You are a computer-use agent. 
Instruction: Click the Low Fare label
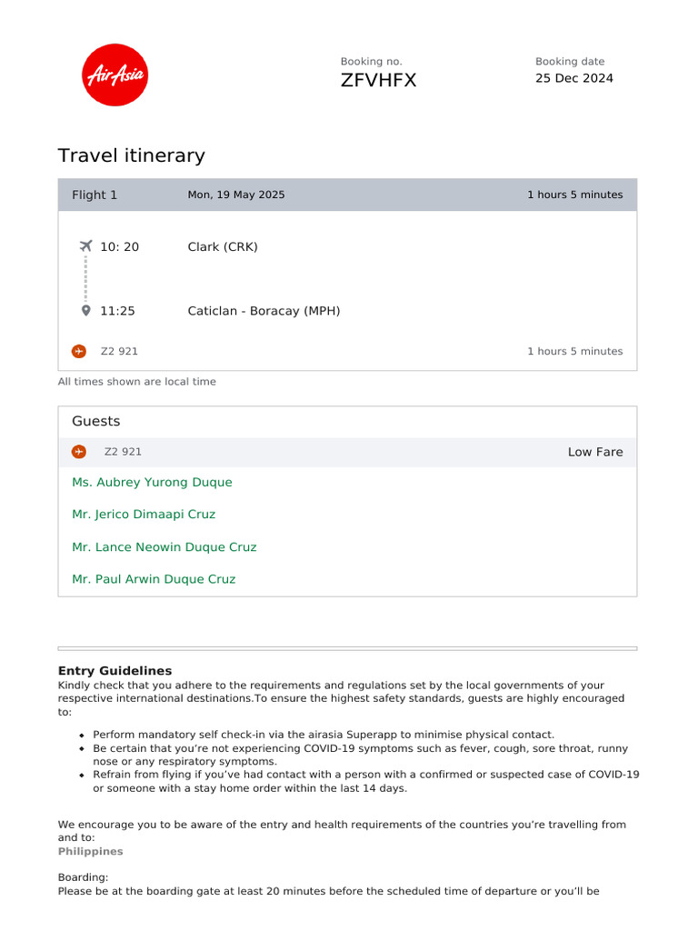pos(595,452)
